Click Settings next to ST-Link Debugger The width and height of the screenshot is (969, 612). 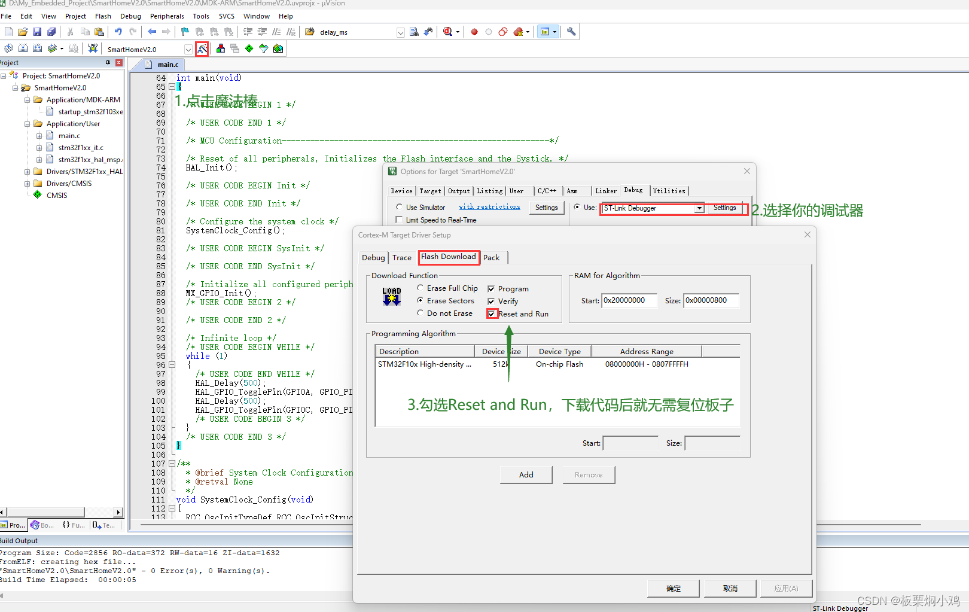(x=726, y=208)
